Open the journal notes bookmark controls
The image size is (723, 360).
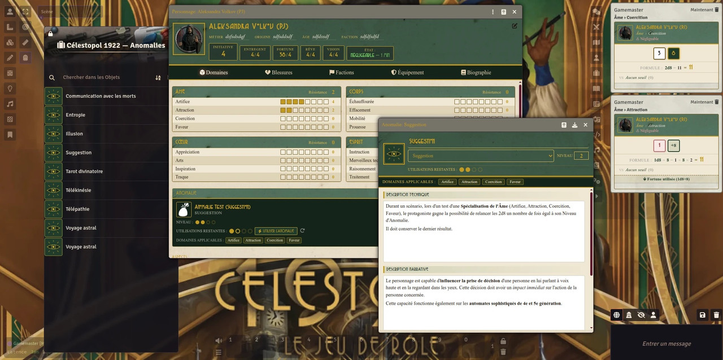(10, 134)
